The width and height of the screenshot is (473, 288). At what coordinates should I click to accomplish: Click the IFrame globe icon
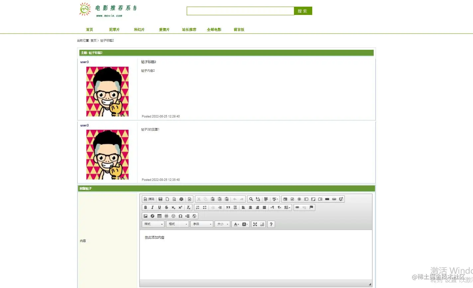point(194,216)
